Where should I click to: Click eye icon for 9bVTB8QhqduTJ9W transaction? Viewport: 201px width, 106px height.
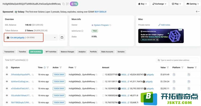coord(7,102)
